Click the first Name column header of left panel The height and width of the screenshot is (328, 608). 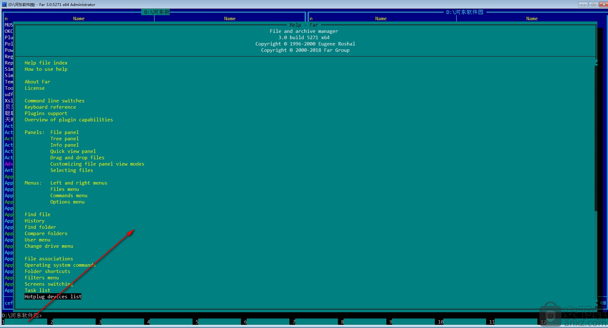(79, 19)
